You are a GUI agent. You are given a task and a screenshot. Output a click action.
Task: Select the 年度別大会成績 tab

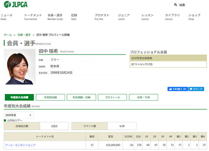point(19,97)
